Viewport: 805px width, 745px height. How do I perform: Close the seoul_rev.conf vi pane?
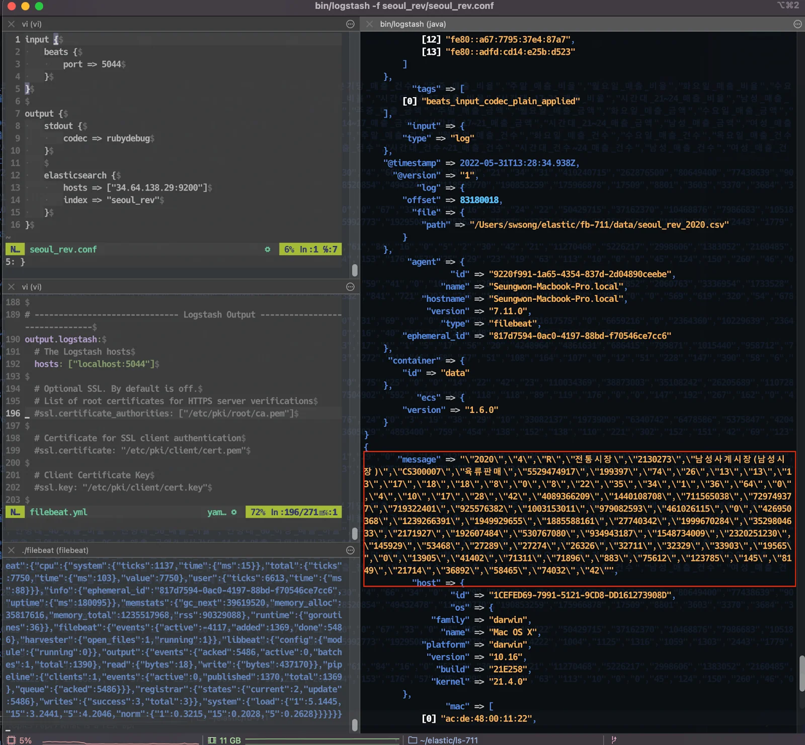(x=11, y=24)
